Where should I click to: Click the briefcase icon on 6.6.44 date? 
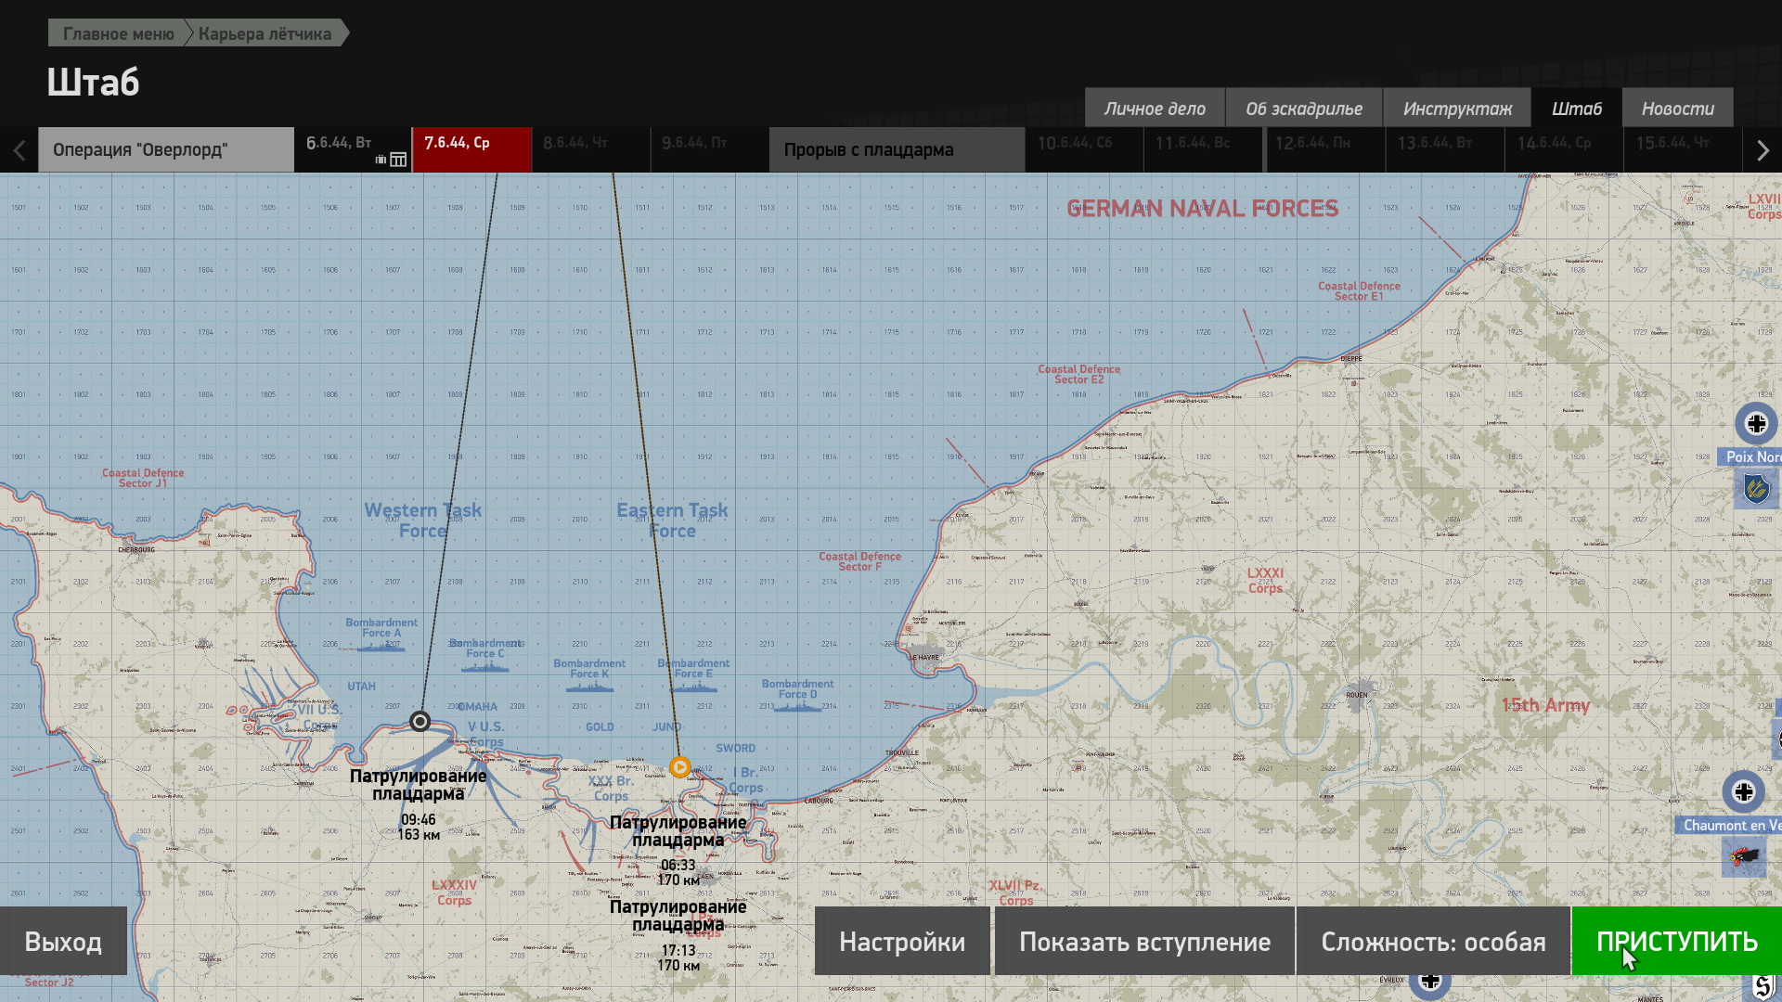(x=381, y=160)
